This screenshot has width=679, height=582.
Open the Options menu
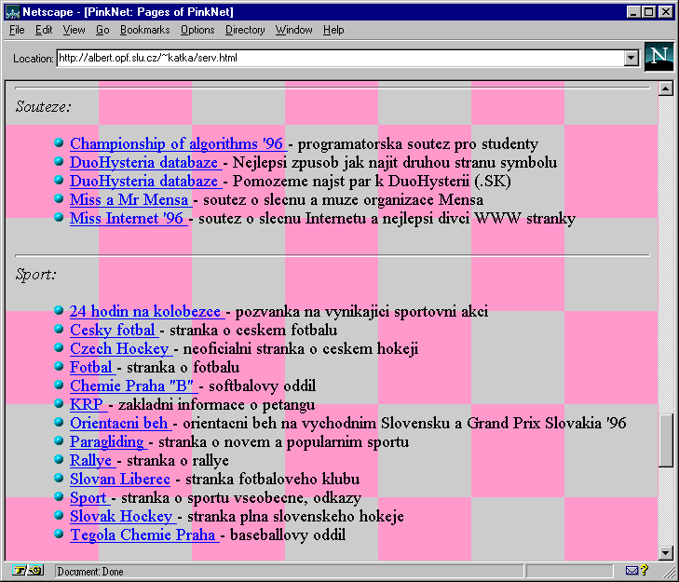[x=197, y=30]
